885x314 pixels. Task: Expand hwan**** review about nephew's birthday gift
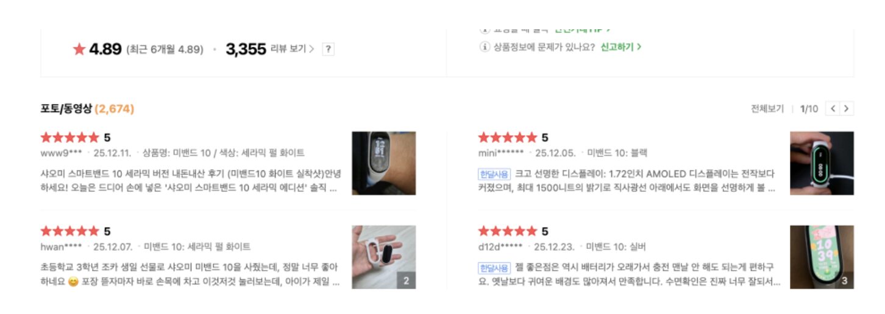(189, 274)
